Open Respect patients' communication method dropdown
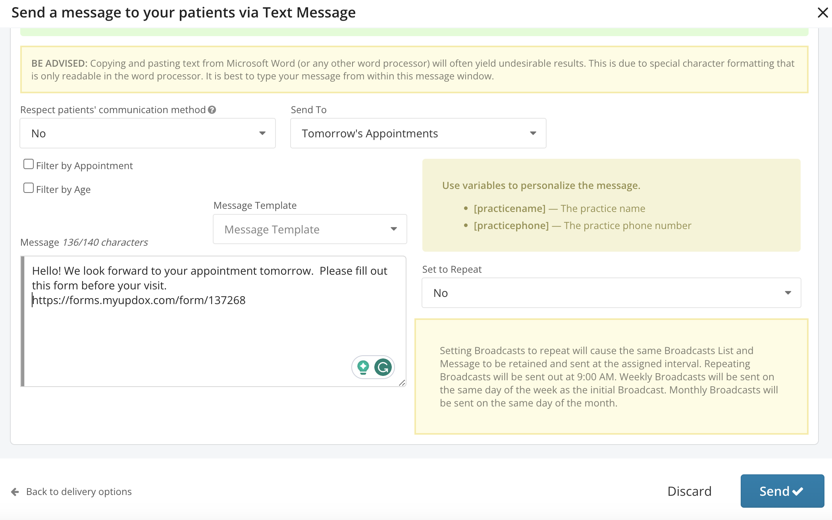This screenshot has width=832, height=520. click(148, 133)
